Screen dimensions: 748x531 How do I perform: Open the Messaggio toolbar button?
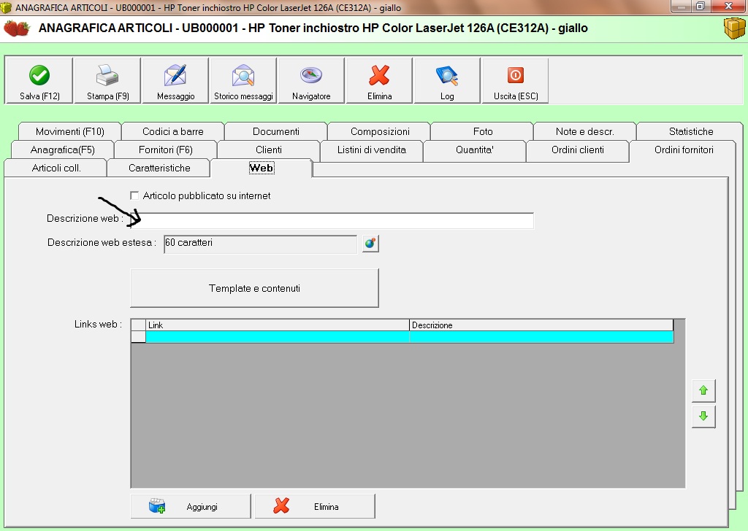[x=175, y=81]
